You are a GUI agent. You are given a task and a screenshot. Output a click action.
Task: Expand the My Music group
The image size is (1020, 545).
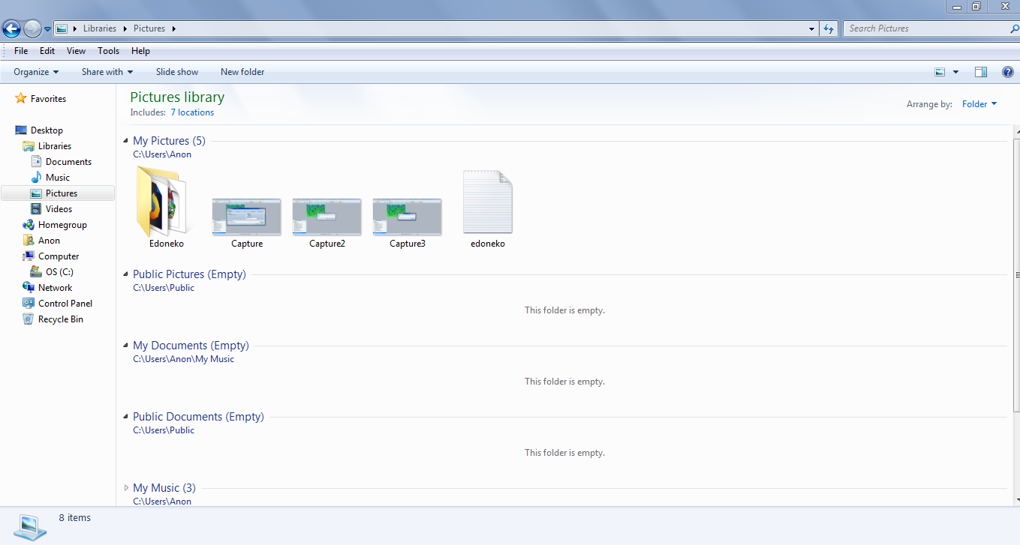pyautogui.click(x=126, y=488)
